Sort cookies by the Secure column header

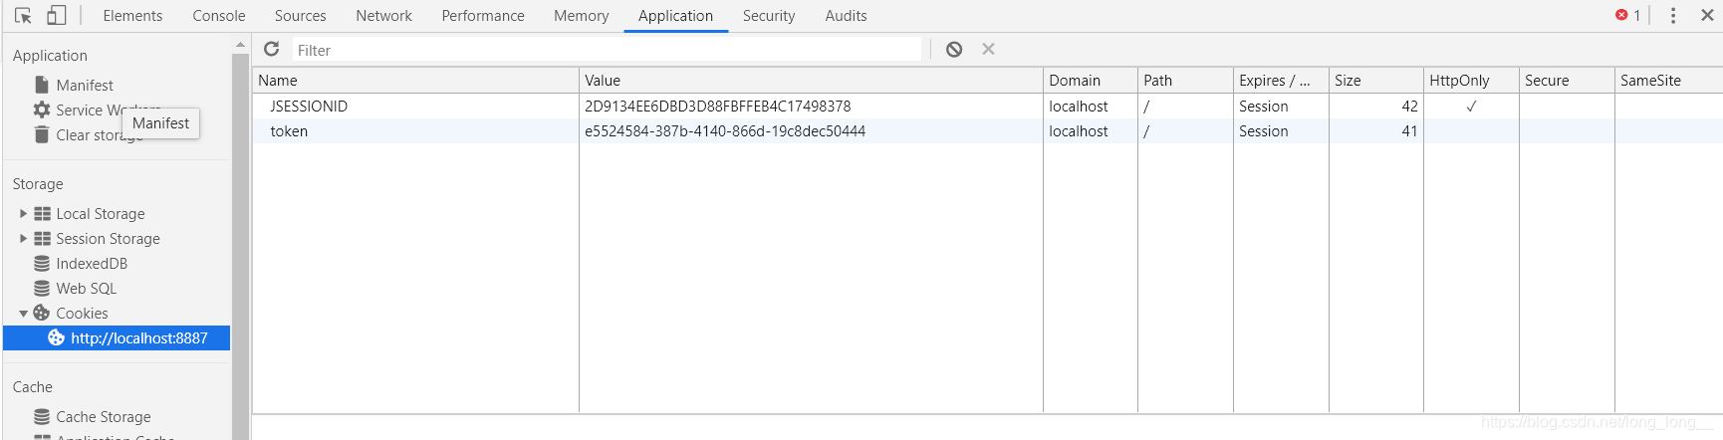click(1567, 81)
